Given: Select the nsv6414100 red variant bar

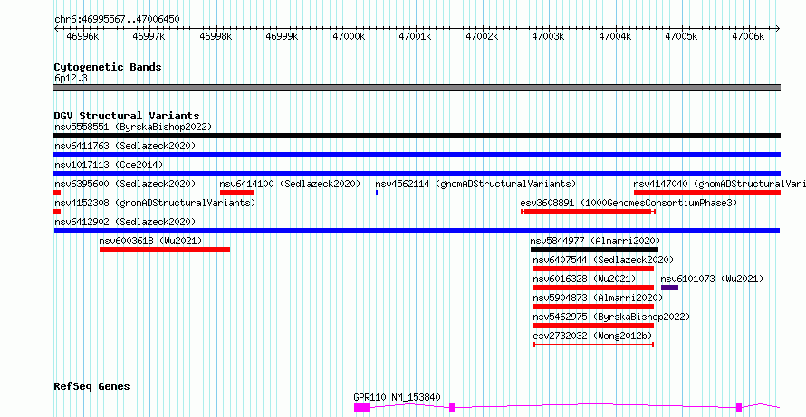Looking at the screenshot, I should pos(237,193).
